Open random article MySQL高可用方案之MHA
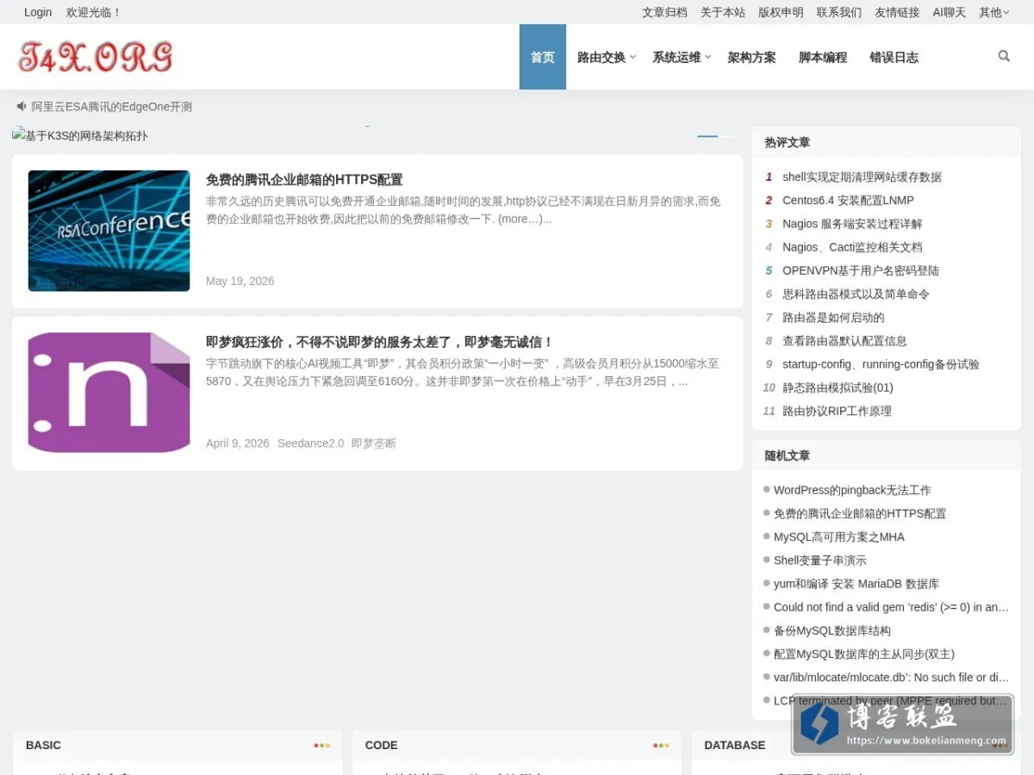Screen dimensions: 1034x775 [839, 536]
